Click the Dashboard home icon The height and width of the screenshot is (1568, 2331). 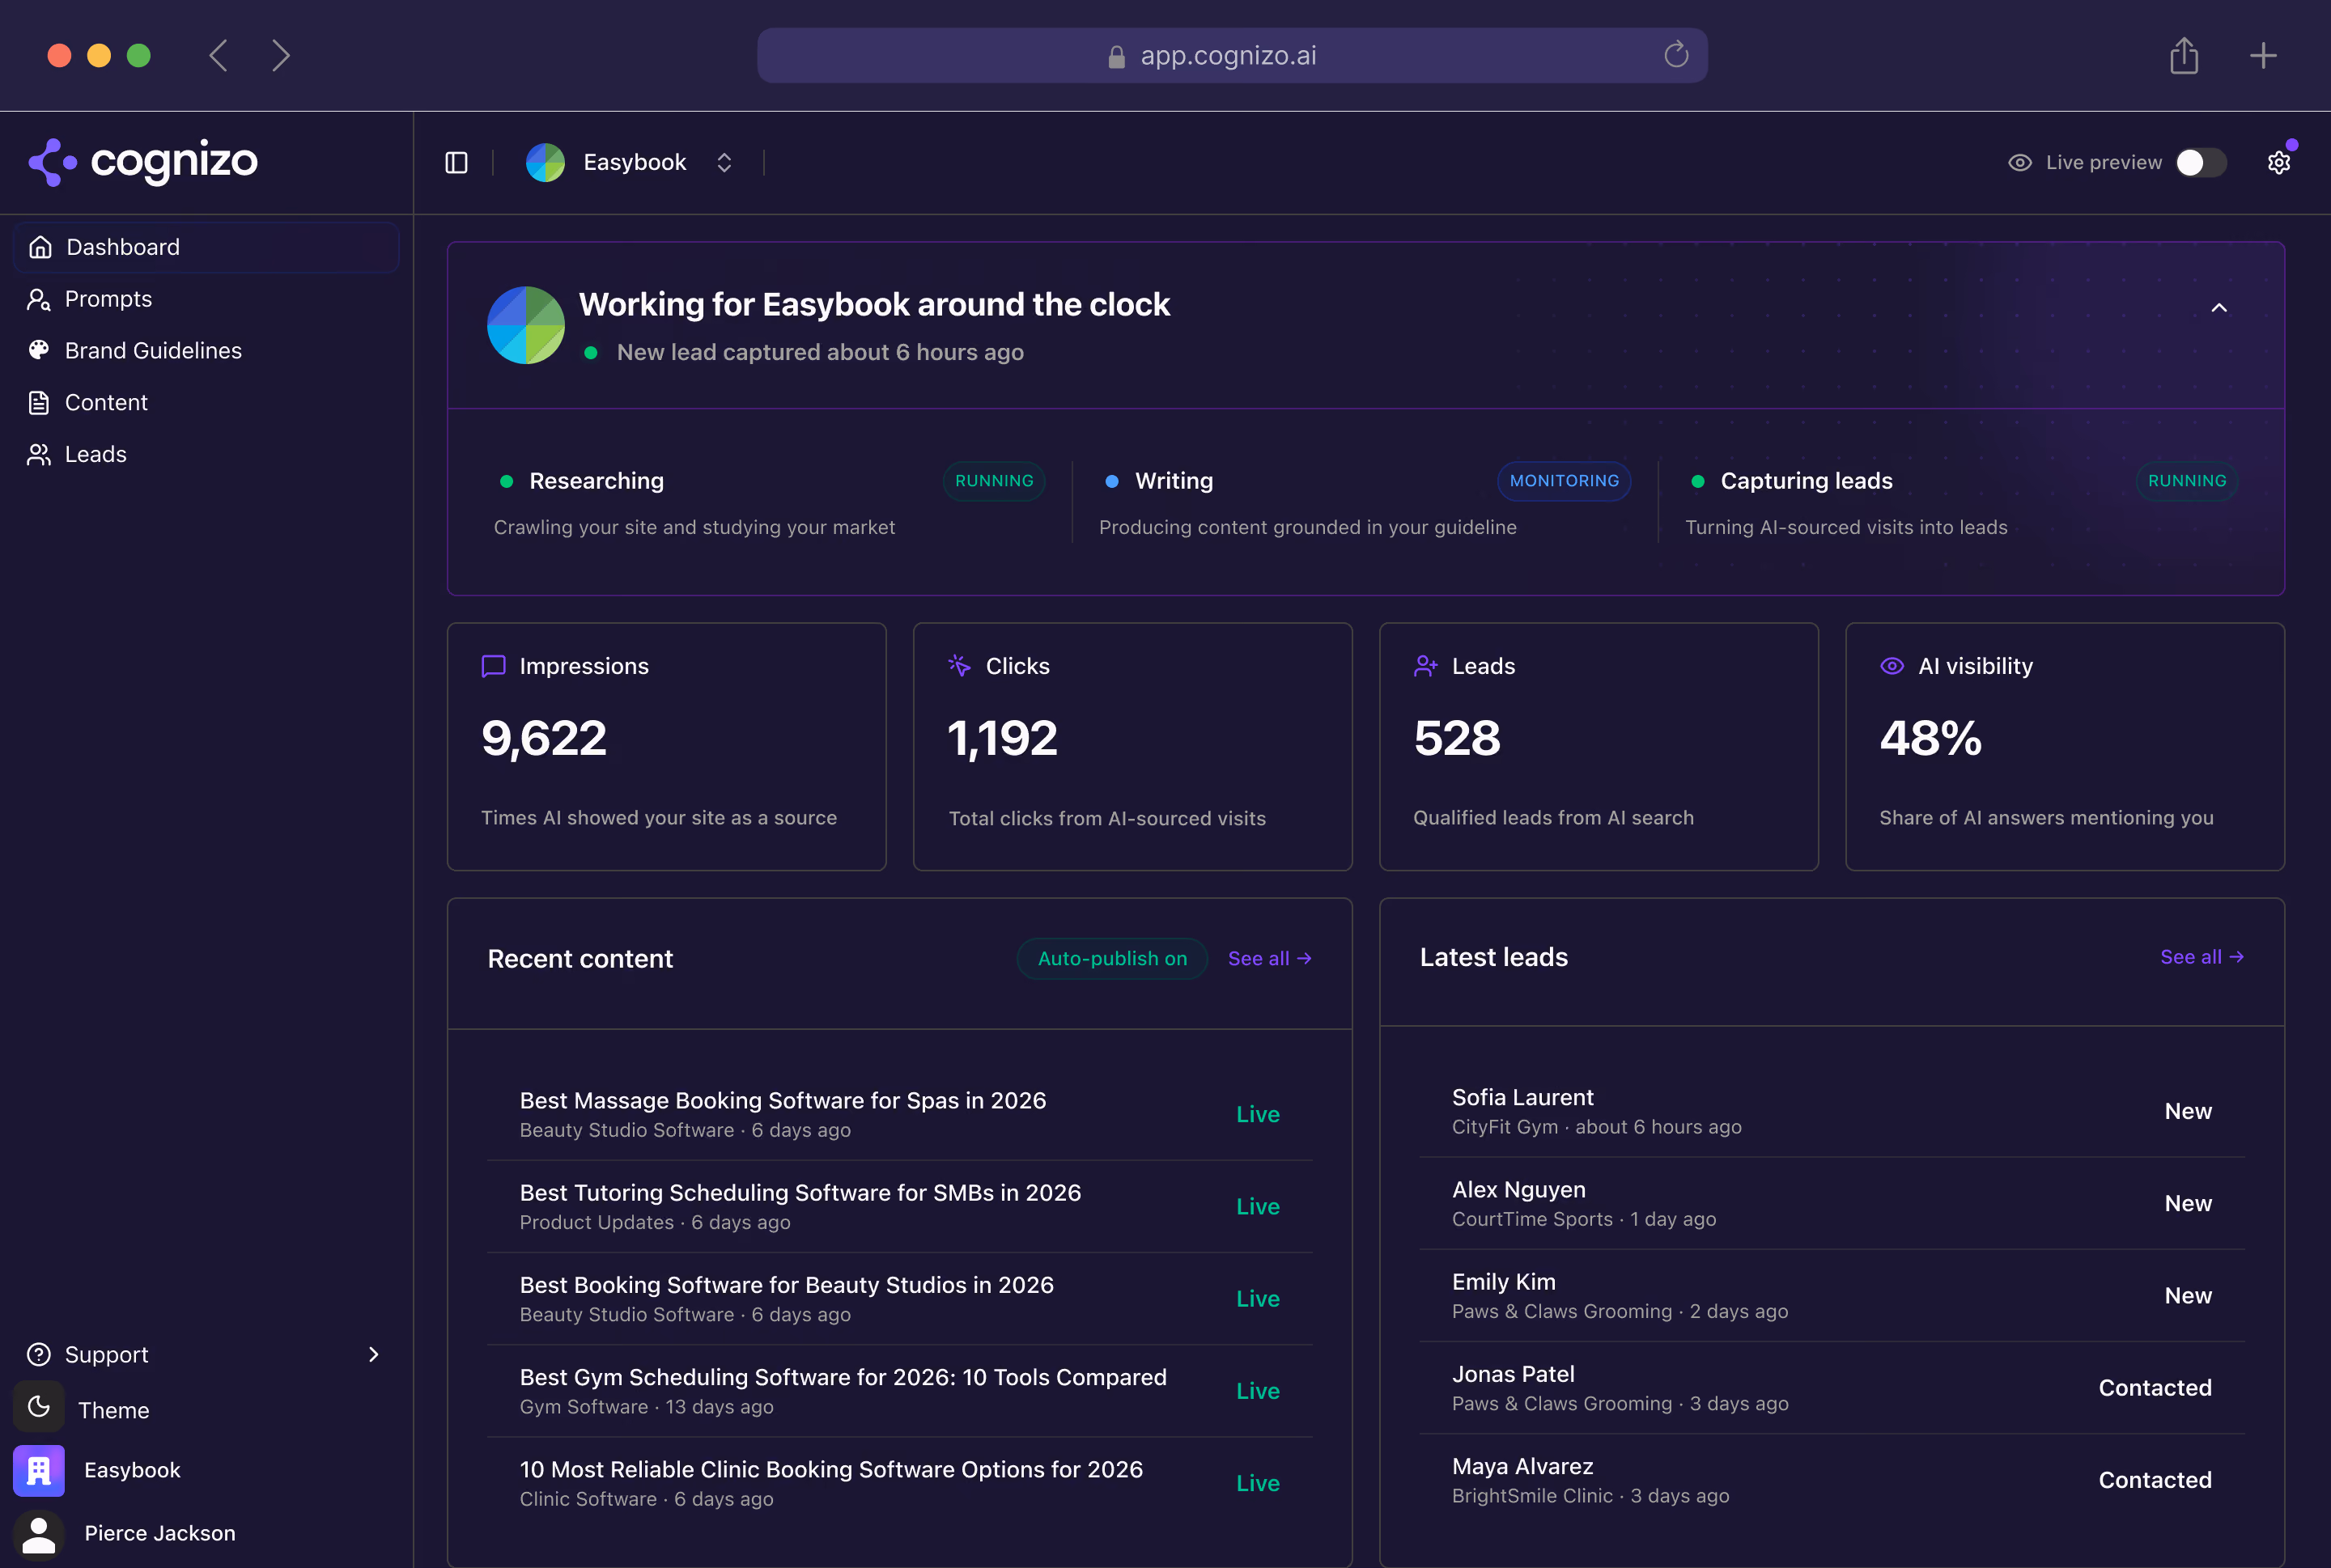pos(40,247)
